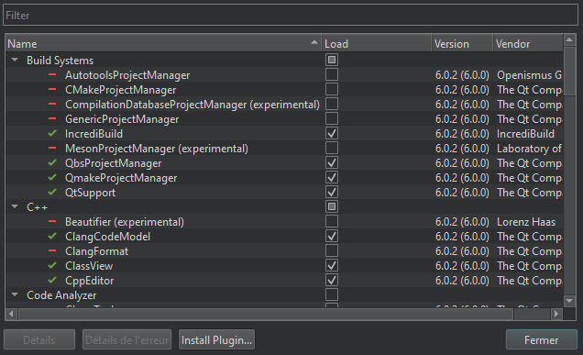583x355 pixels.
Task: Click the red dash icon beside GenericProjectManager
Action: pos(52,118)
